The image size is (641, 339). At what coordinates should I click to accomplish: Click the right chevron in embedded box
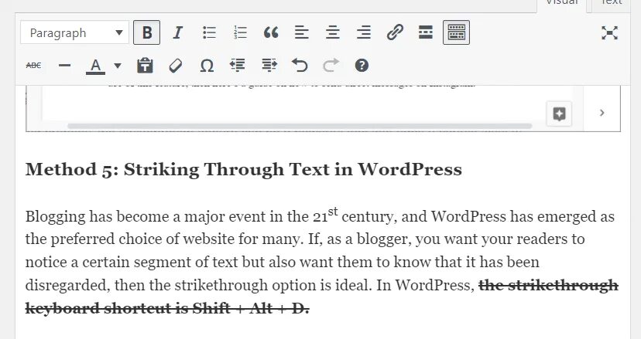pos(602,113)
